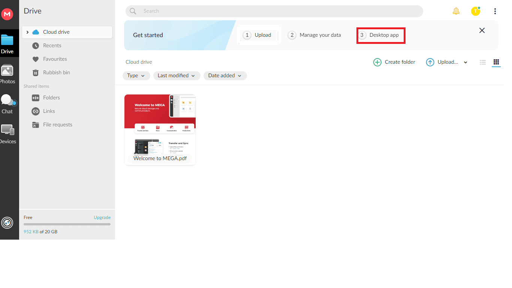
Task: Click the heart icon next to Favourites
Action: pos(36,59)
